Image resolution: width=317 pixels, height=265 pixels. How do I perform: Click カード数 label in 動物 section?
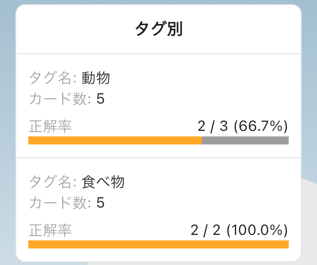point(60,99)
